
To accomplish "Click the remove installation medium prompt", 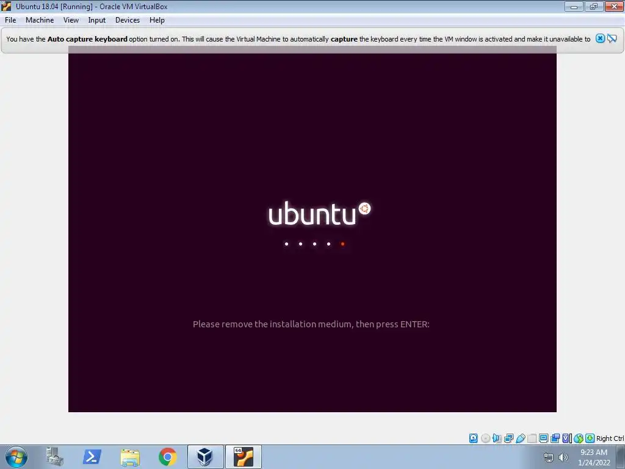I will pyautogui.click(x=311, y=324).
